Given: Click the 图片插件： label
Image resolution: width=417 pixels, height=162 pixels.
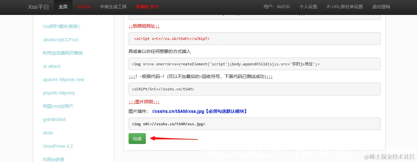Looking at the screenshot, I should 138,112.
